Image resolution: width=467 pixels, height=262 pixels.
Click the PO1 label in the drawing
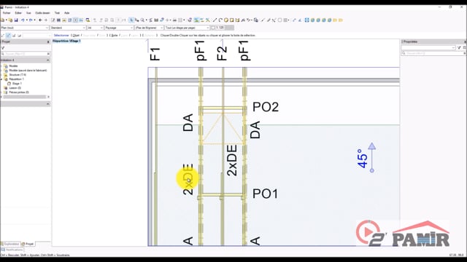tap(266, 194)
